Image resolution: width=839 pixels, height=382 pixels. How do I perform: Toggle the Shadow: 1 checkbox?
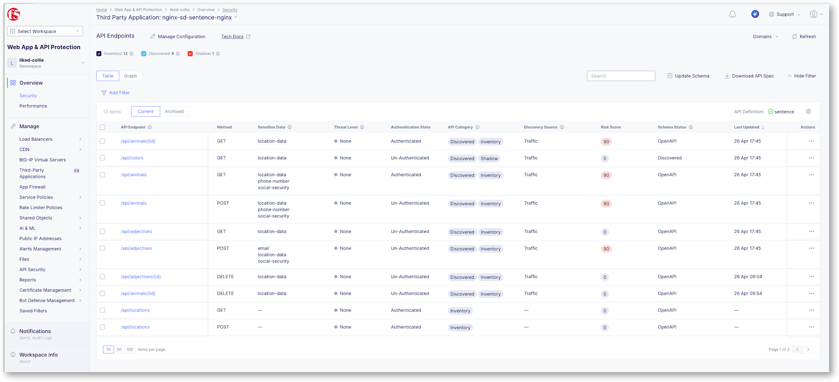click(190, 54)
